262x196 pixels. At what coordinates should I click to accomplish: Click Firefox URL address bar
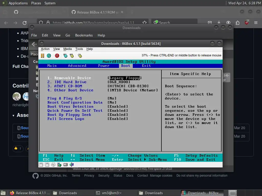click(93, 22)
